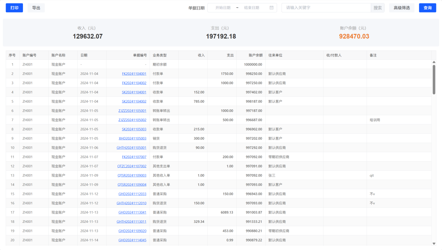Click the blue 打印 print button
Image resolution: width=442 pixels, height=250 pixels.
tap(14, 8)
